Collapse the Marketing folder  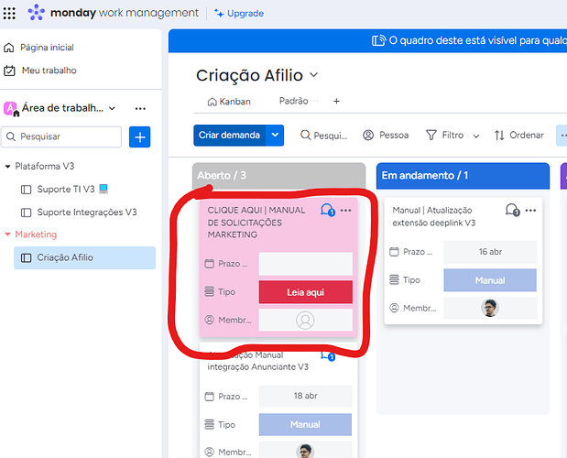(7, 234)
